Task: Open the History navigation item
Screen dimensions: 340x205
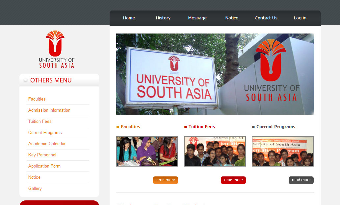Action: tap(163, 18)
